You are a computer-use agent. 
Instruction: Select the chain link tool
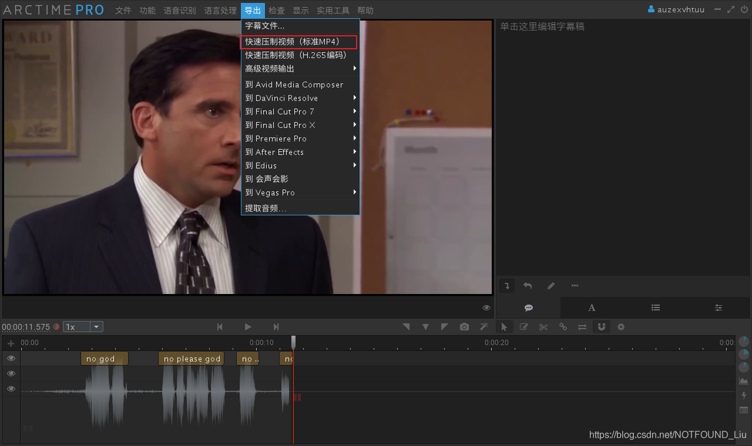[x=563, y=327]
